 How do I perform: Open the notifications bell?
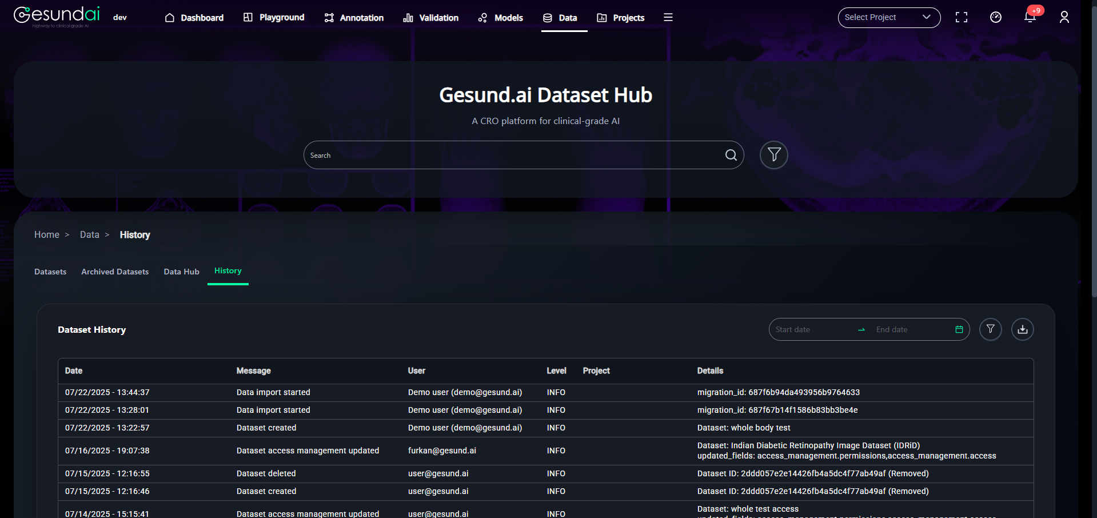coord(1030,17)
